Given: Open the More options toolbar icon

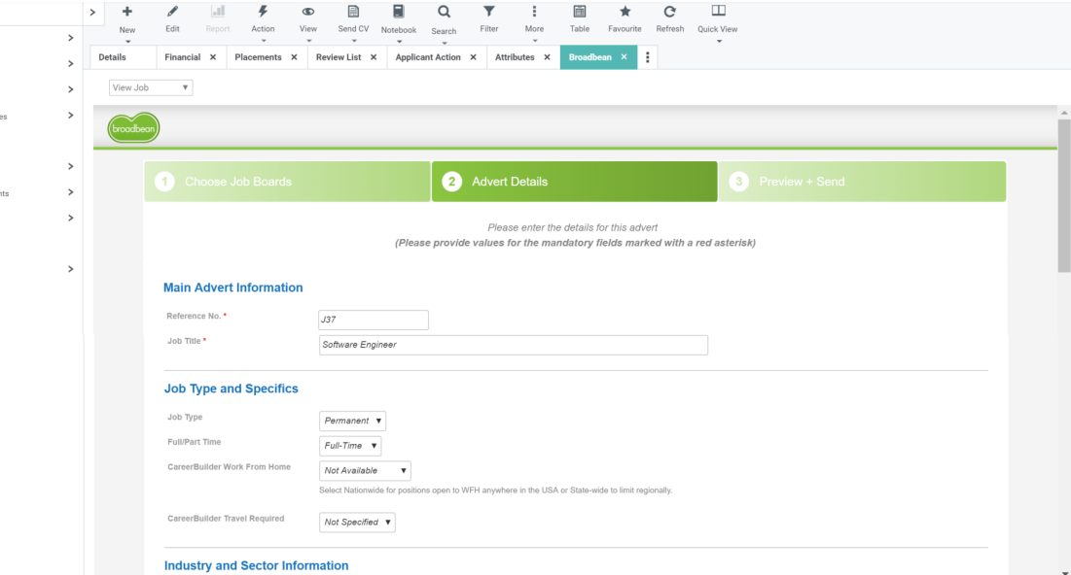Looking at the screenshot, I should 534,11.
